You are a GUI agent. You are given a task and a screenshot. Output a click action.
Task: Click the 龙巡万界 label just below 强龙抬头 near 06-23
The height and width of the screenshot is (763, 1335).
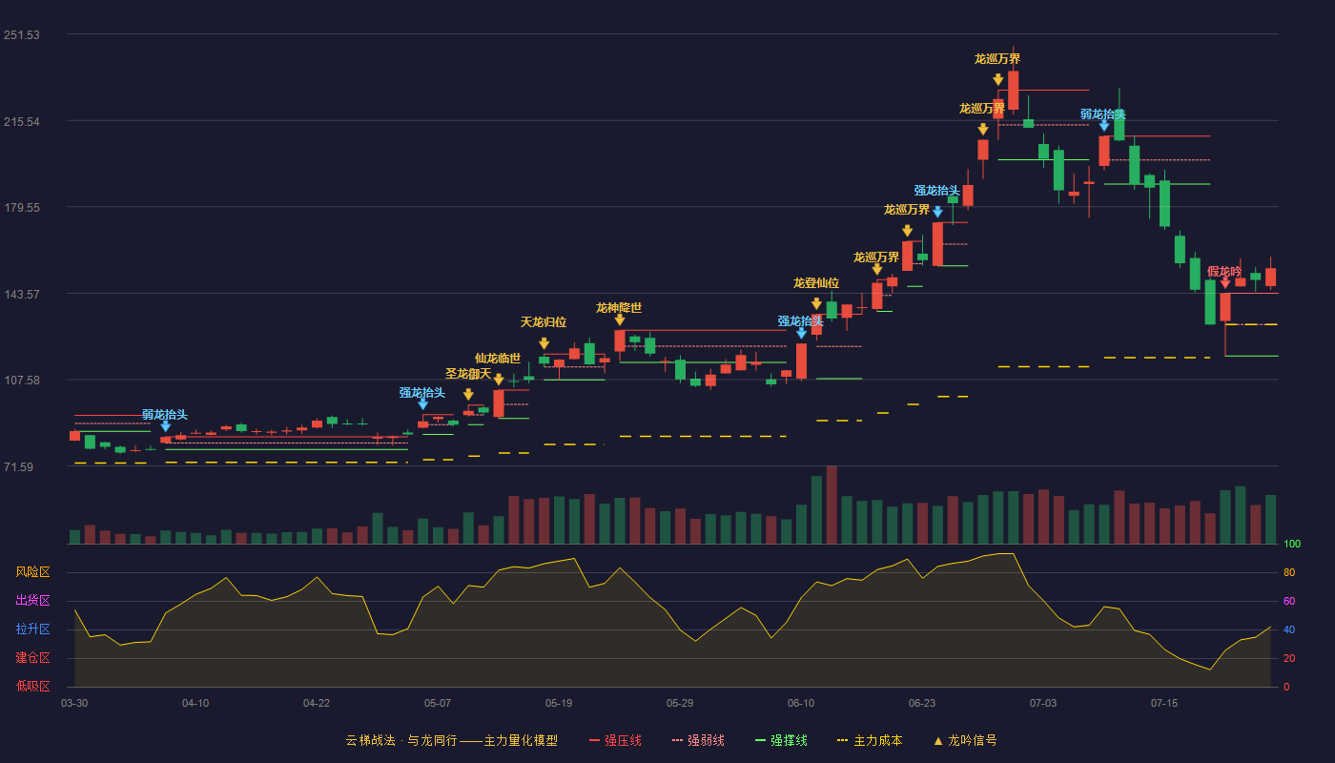tap(907, 209)
